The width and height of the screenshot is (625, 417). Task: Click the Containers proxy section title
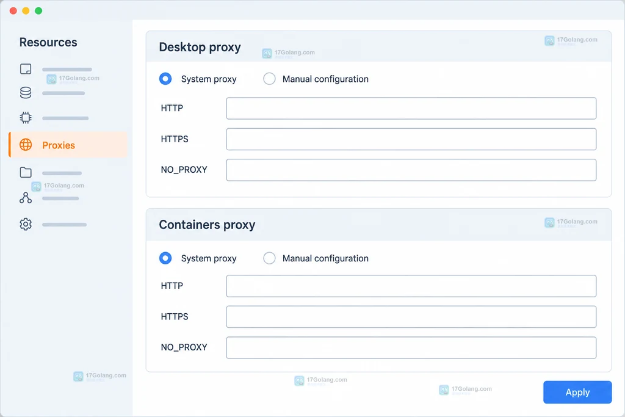207,225
